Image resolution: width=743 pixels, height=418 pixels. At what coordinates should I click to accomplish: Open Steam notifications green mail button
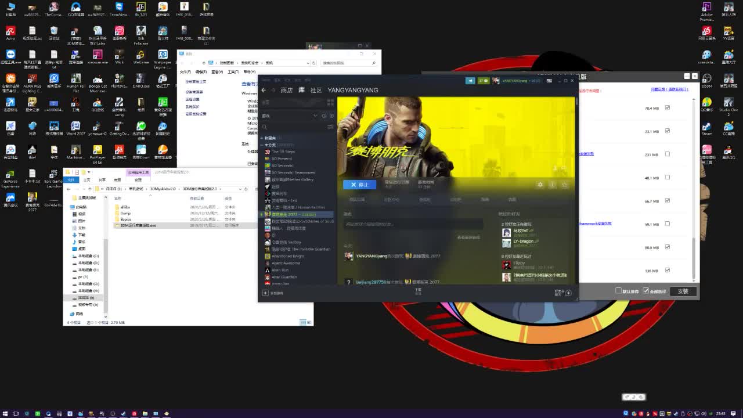pos(483,81)
